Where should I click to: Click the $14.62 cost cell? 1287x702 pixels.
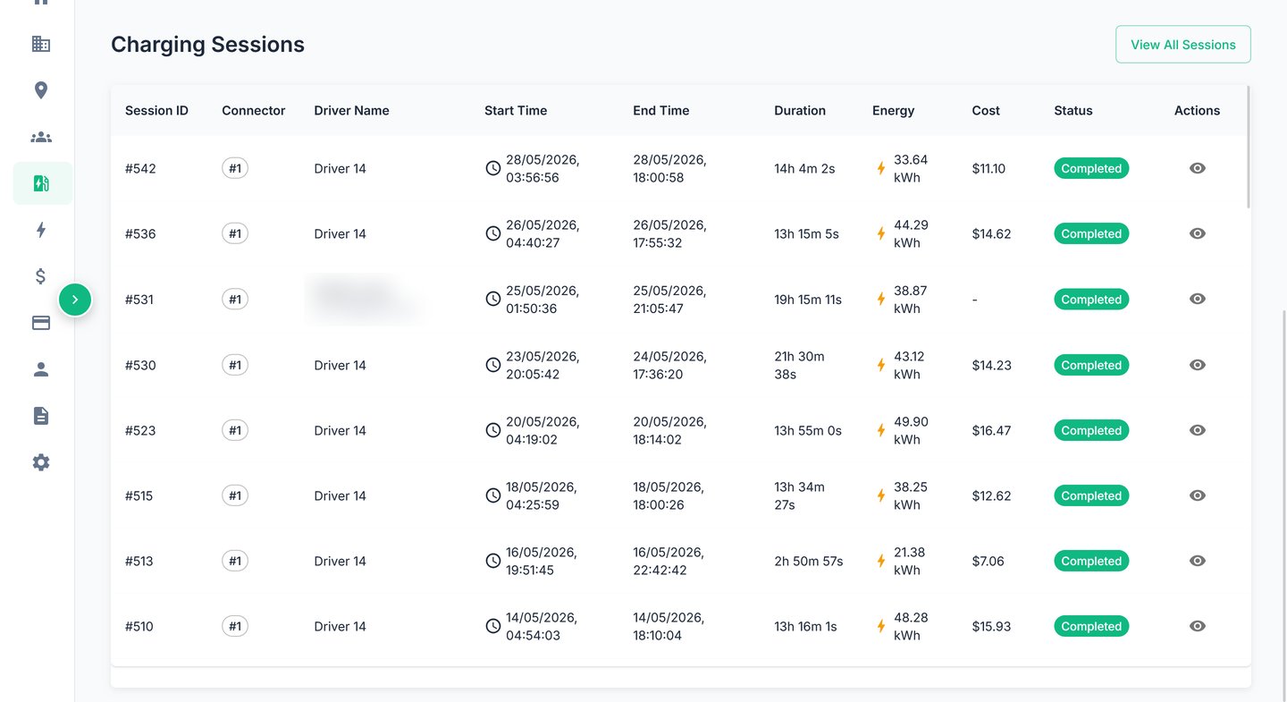[x=991, y=233]
